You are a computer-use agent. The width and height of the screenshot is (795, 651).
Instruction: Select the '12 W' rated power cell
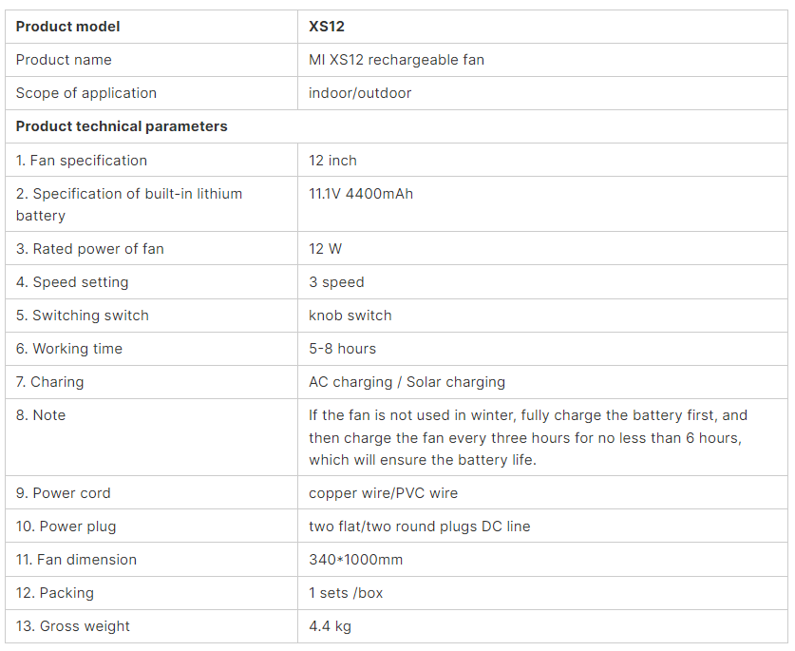pos(542,249)
